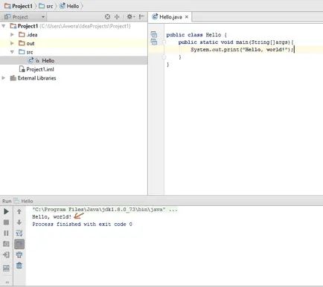
Task: Open Project panel settings gear
Action: [130, 17]
